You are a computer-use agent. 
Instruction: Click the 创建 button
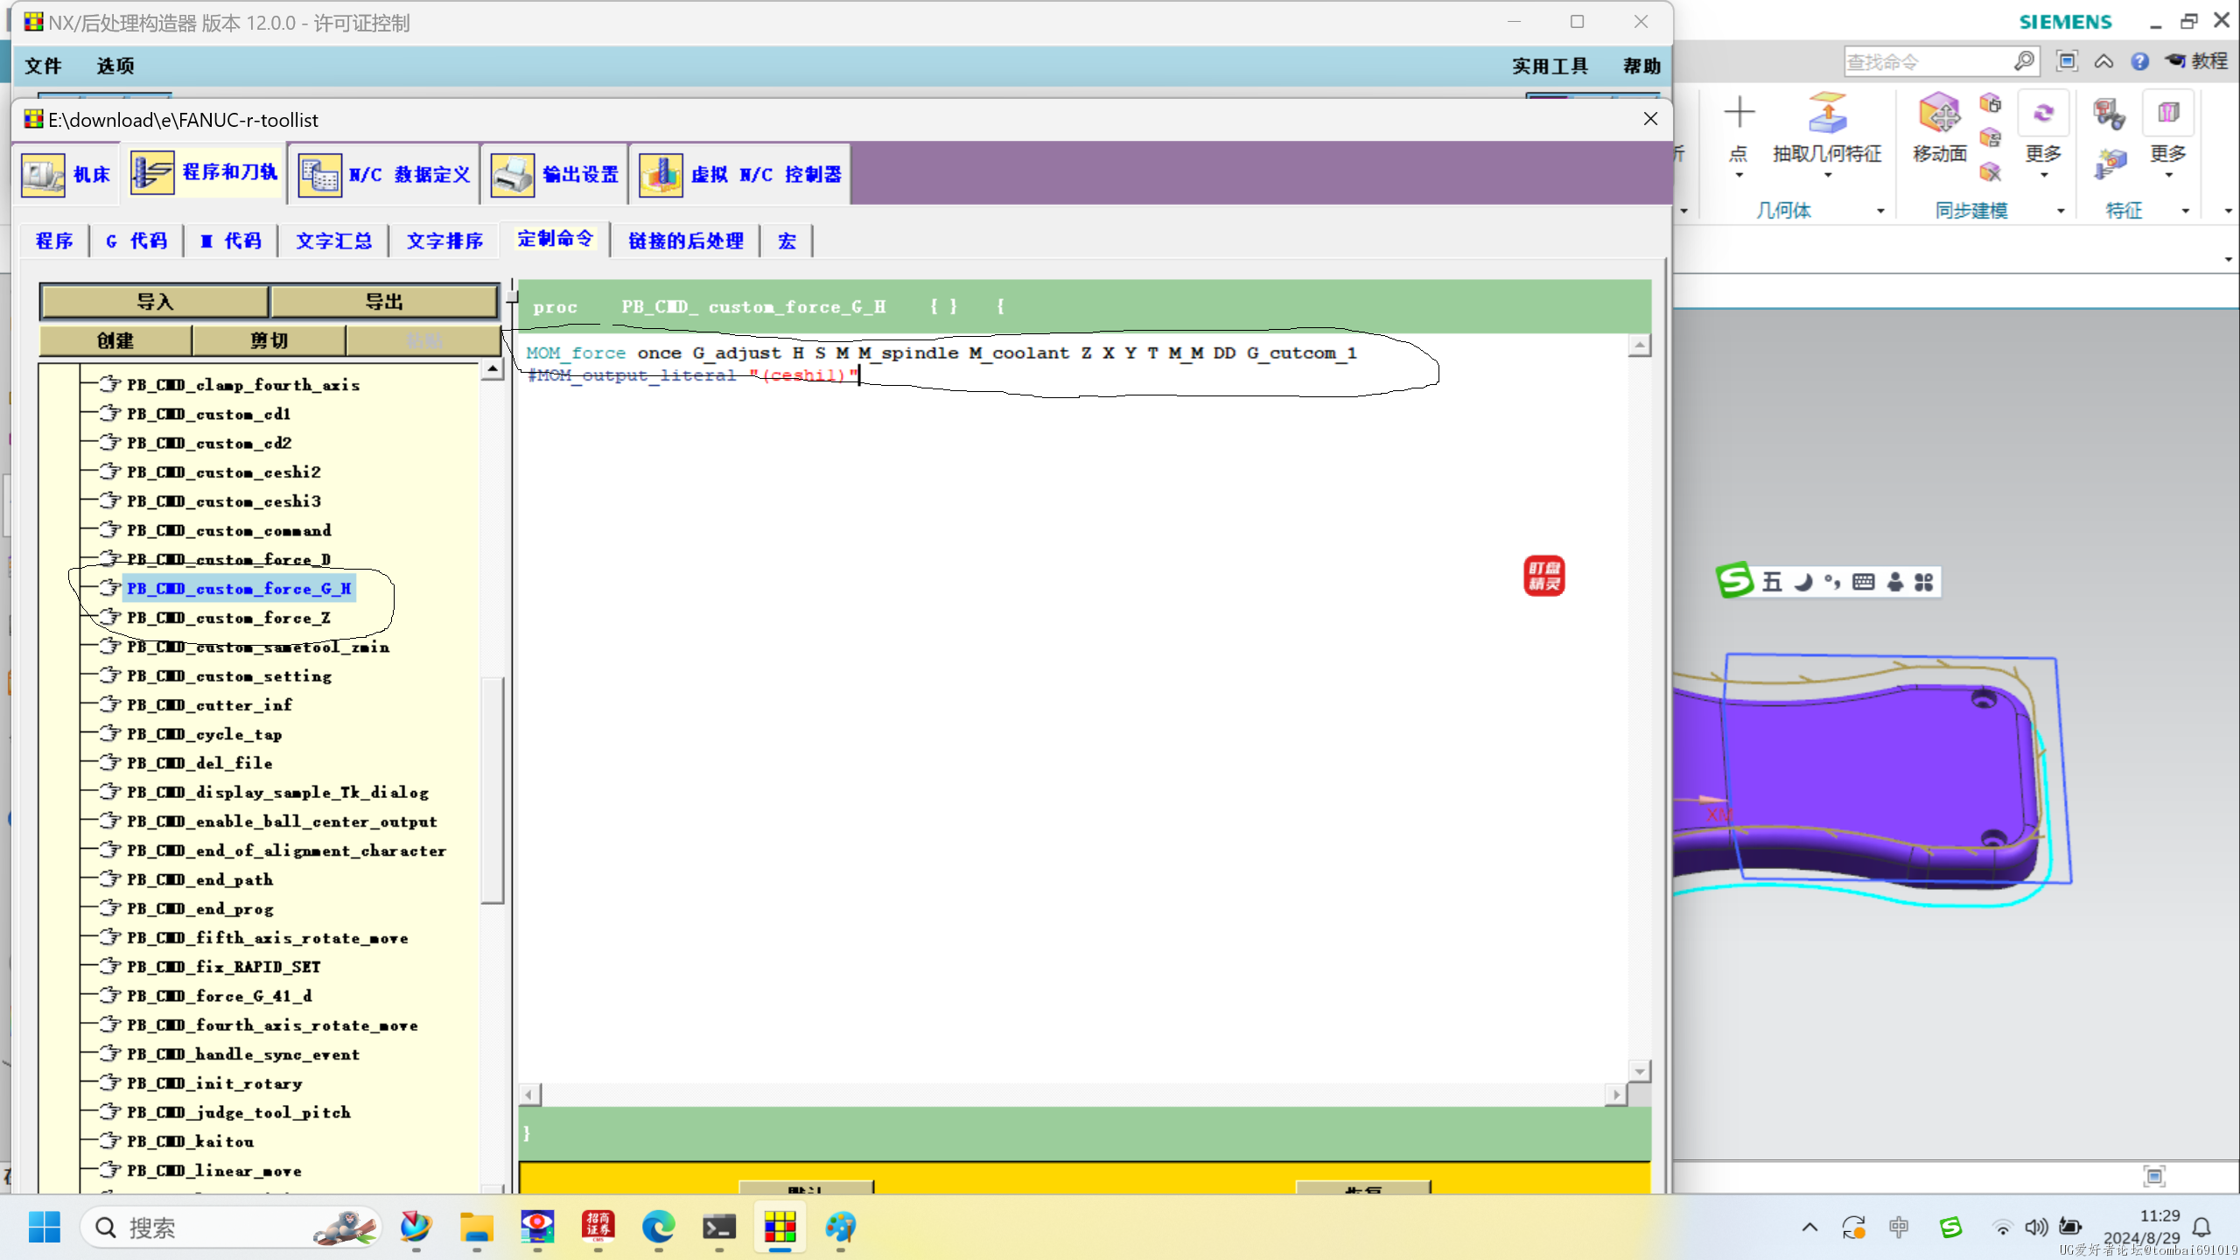tap(115, 340)
